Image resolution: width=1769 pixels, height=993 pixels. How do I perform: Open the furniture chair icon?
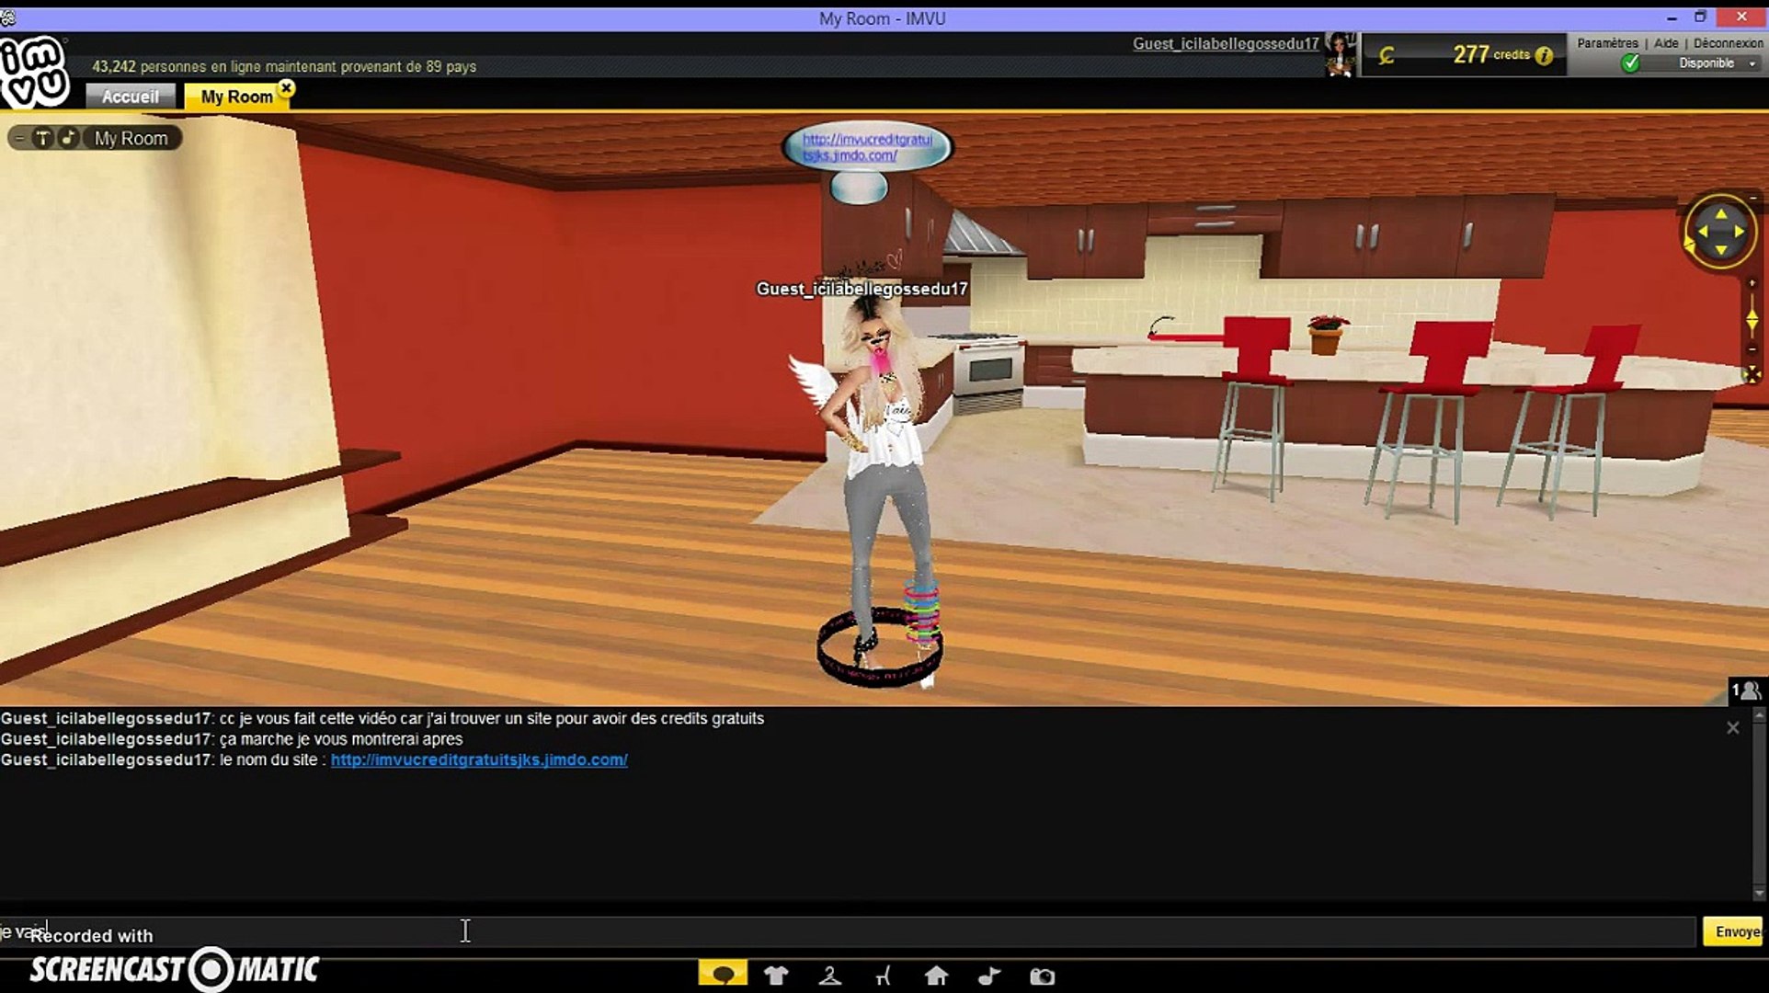click(x=883, y=976)
